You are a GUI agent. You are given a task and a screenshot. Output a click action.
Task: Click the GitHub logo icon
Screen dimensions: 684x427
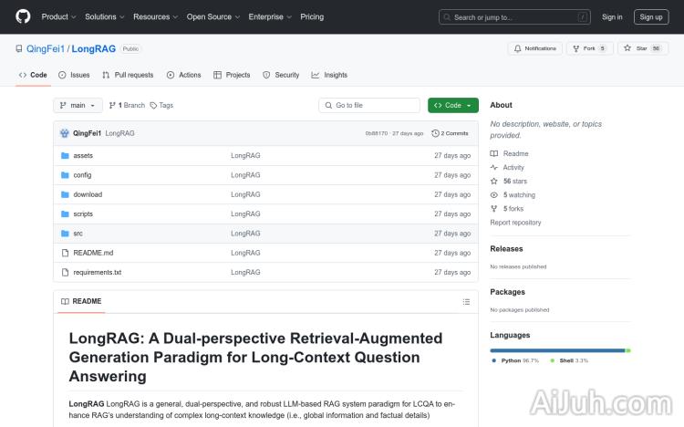[x=23, y=16]
